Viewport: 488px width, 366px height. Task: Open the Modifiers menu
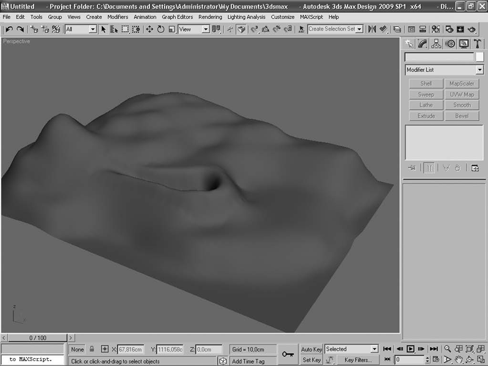pos(118,17)
